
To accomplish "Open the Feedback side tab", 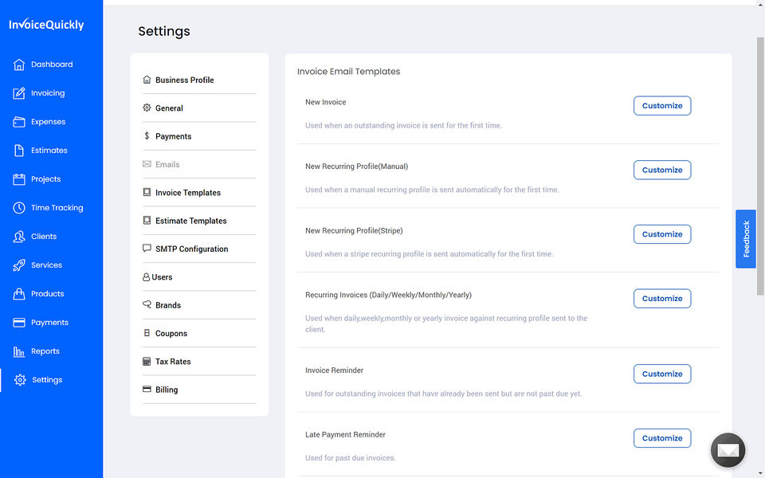I will click(746, 239).
